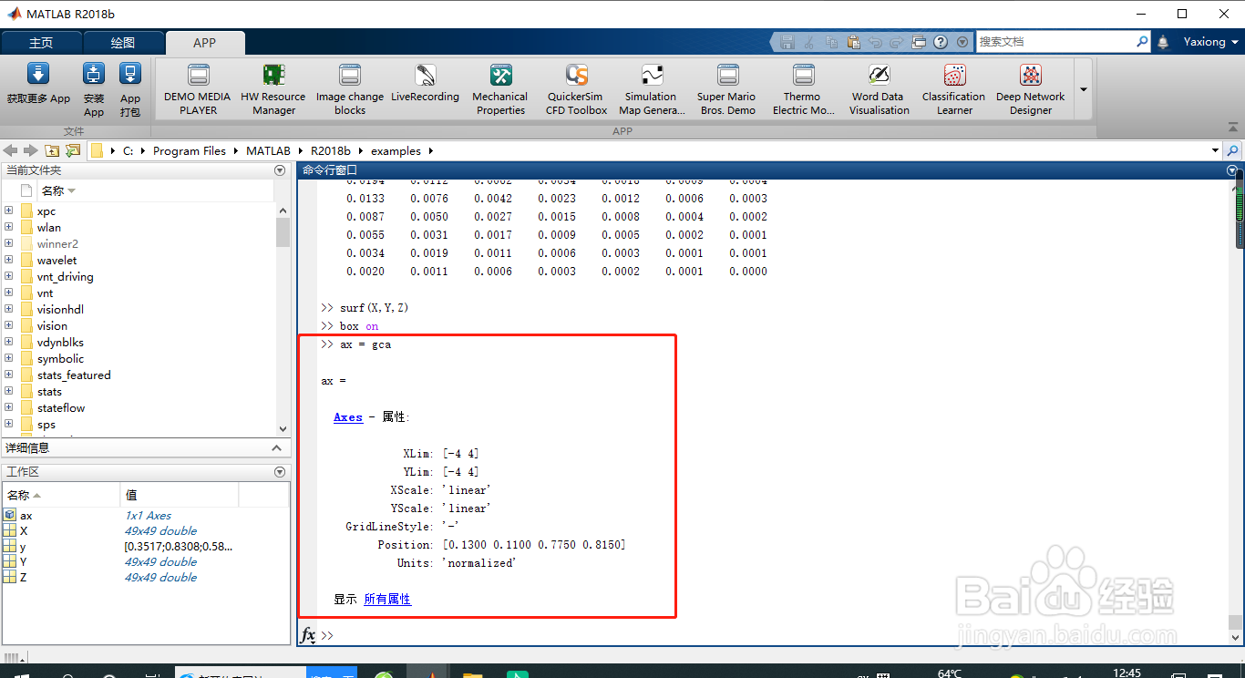Screen dimensions: 1245x678
Task: Open the address bar path history dropdown
Action: [1215, 150]
